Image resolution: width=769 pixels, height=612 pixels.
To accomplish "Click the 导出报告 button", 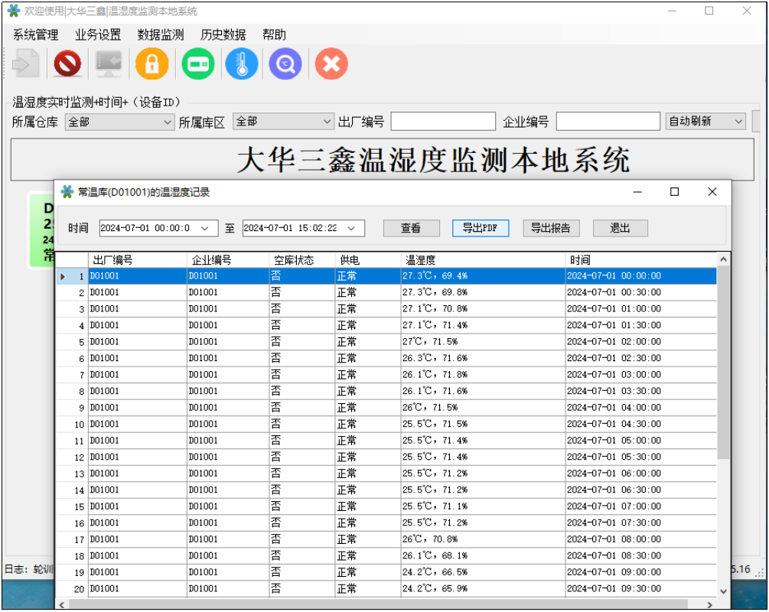I will 551,228.
